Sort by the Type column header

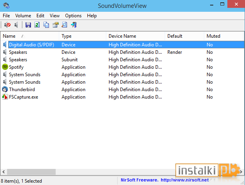point(82,36)
